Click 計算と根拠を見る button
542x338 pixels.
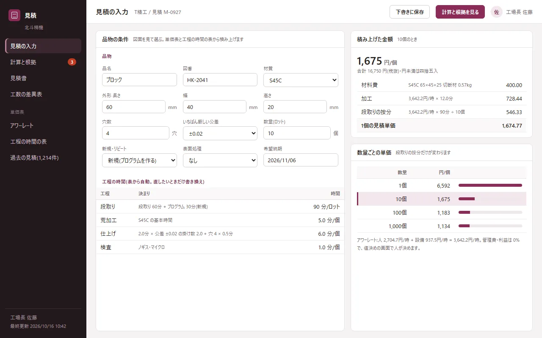(460, 12)
